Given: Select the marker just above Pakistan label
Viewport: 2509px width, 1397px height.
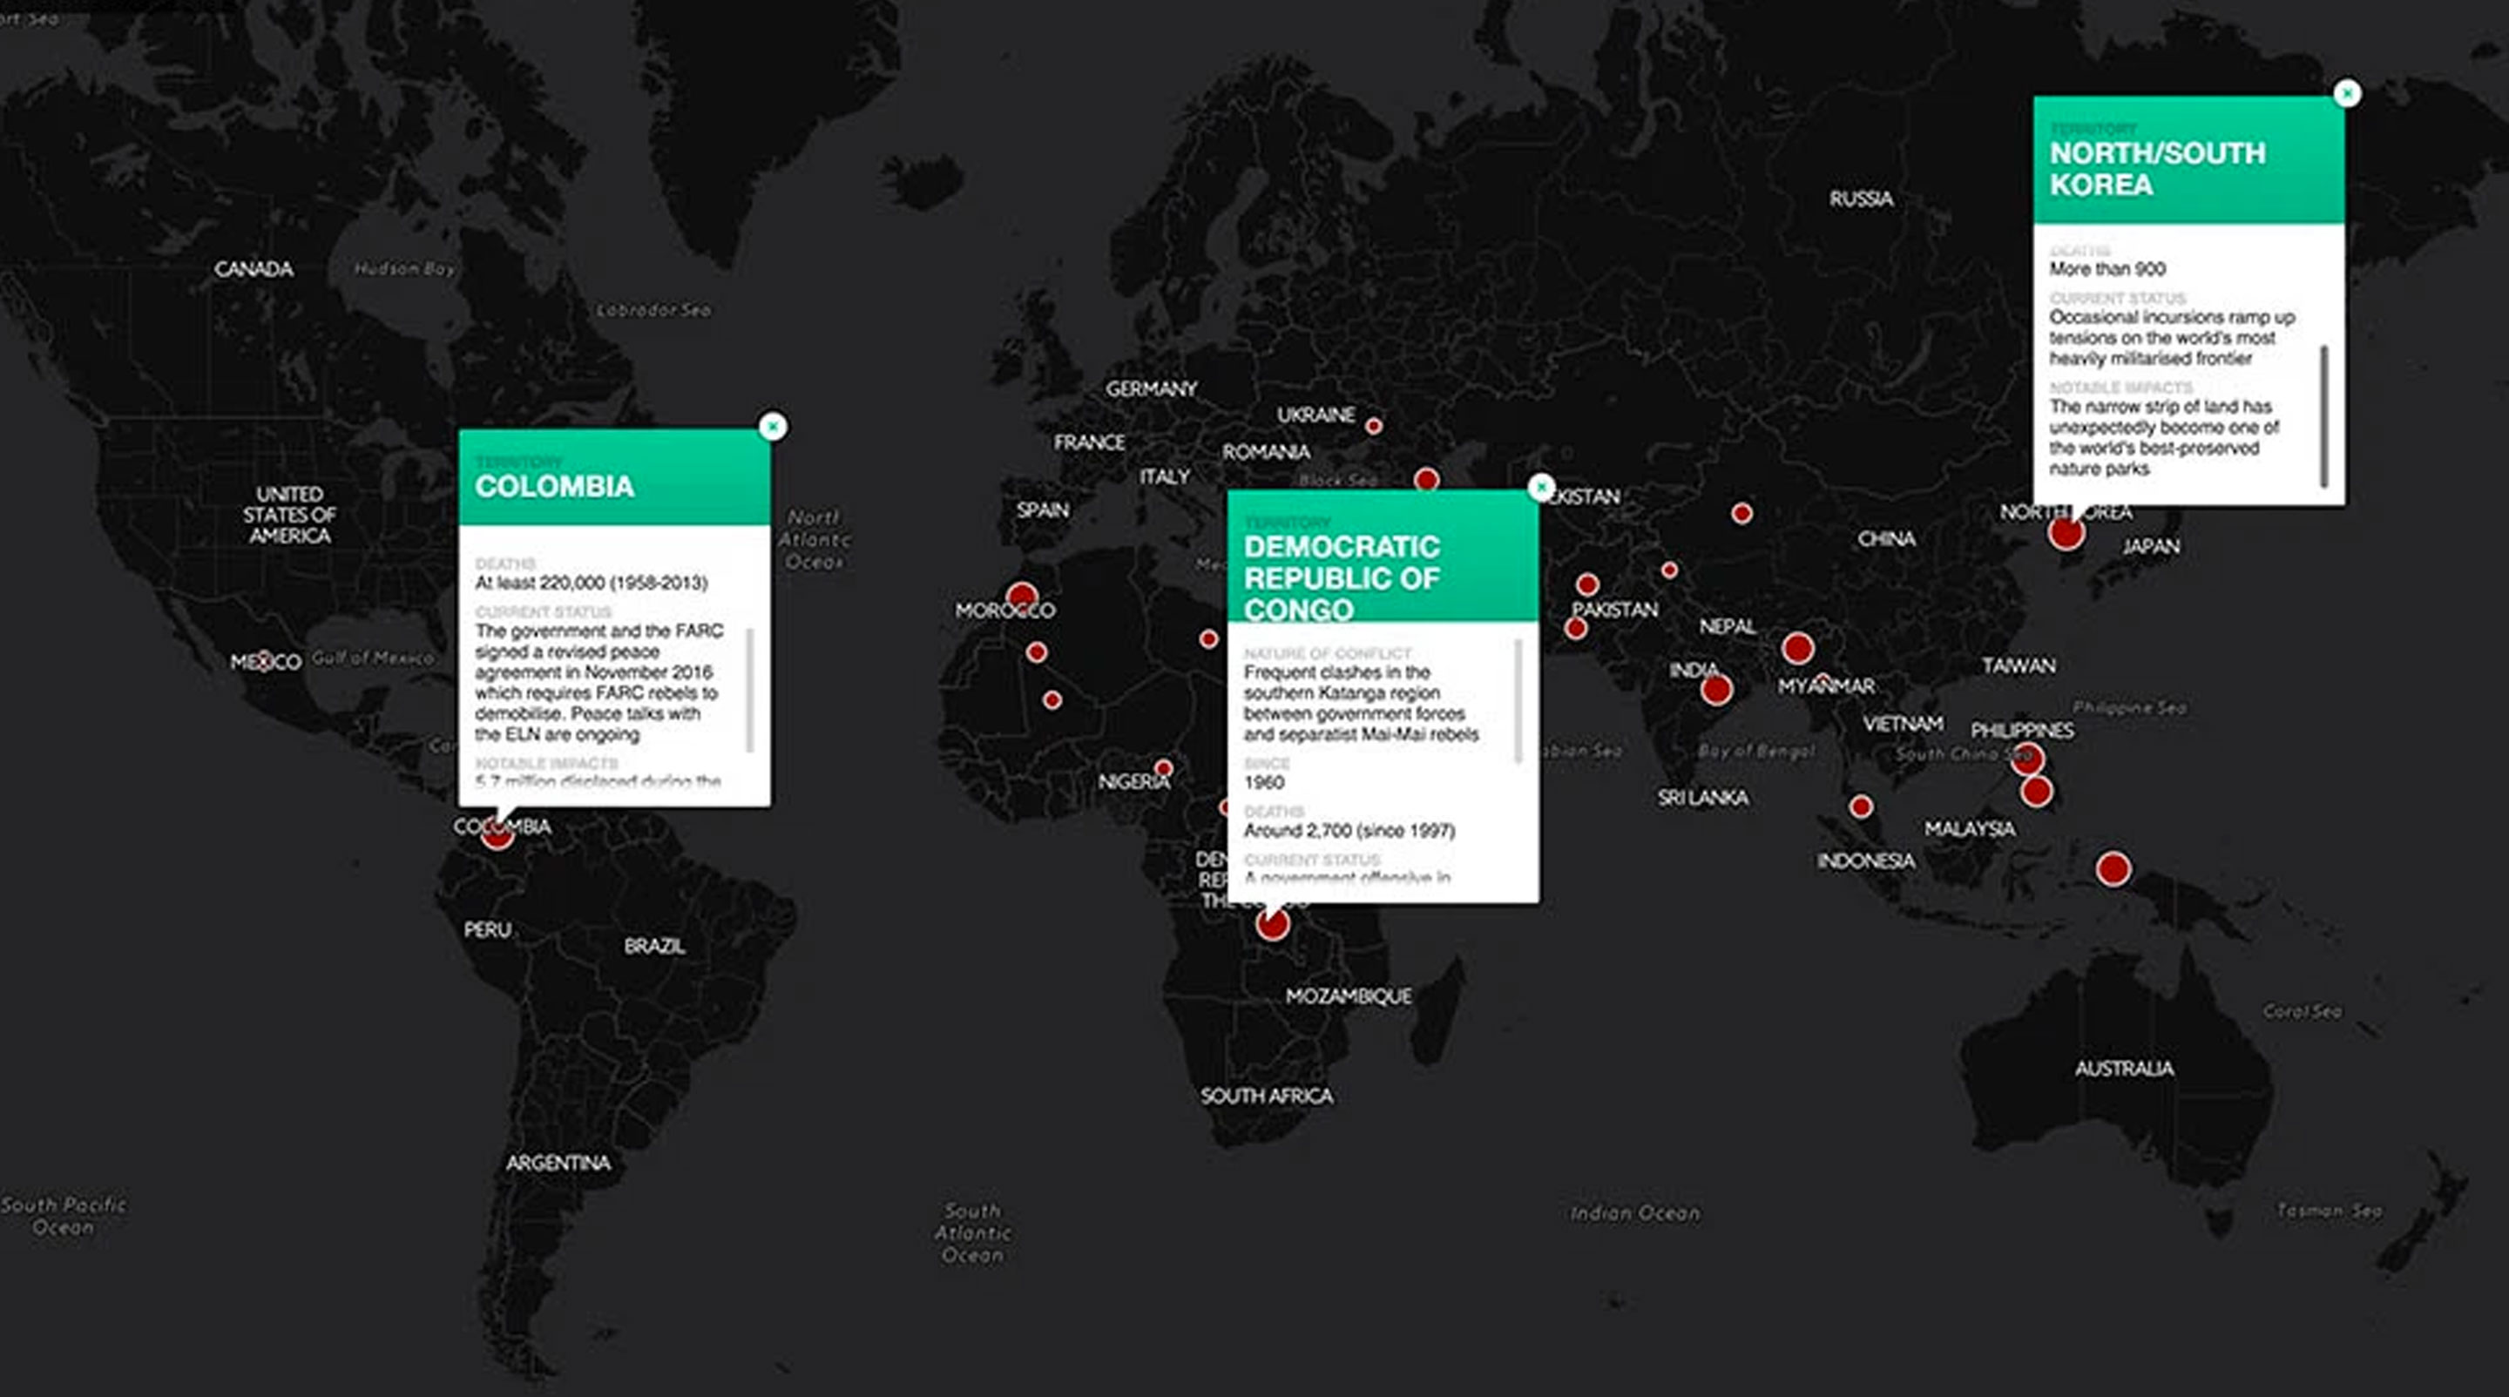Looking at the screenshot, I should (x=1587, y=584).
